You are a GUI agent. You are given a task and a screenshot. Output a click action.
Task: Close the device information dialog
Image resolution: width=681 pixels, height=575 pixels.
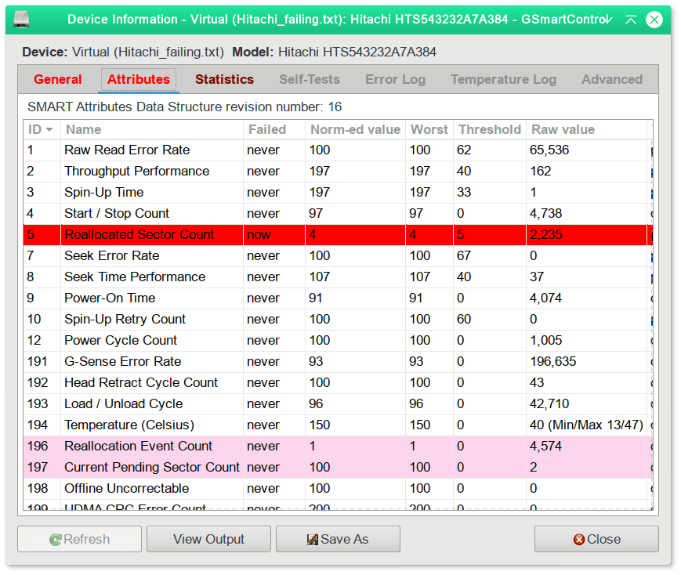(x=596, y=539)
